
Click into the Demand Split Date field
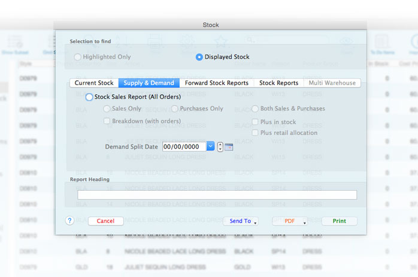(184, 146)
